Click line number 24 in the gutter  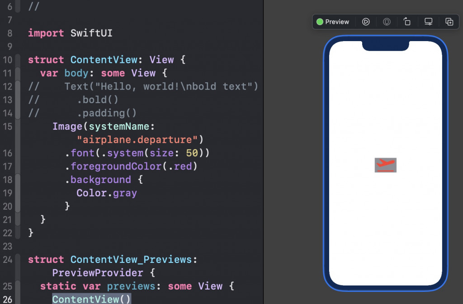[x=7, y=259]
